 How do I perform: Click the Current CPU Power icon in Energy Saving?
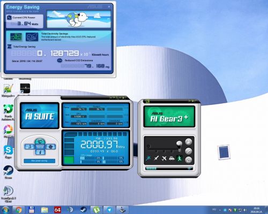(x=9, y=18)
